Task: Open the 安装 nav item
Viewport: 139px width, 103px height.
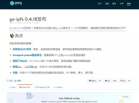Action: pos(107,4)
